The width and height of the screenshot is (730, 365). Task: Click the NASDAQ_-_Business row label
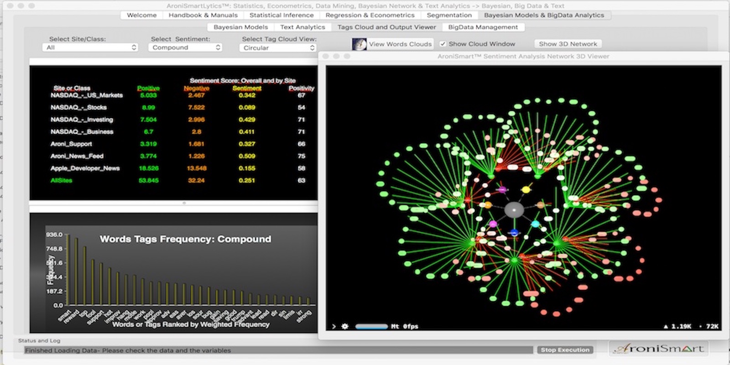82,132
